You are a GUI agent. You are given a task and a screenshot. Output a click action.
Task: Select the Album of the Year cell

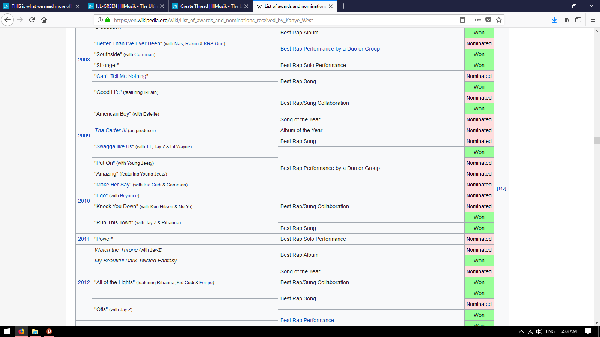coord(371,130)
